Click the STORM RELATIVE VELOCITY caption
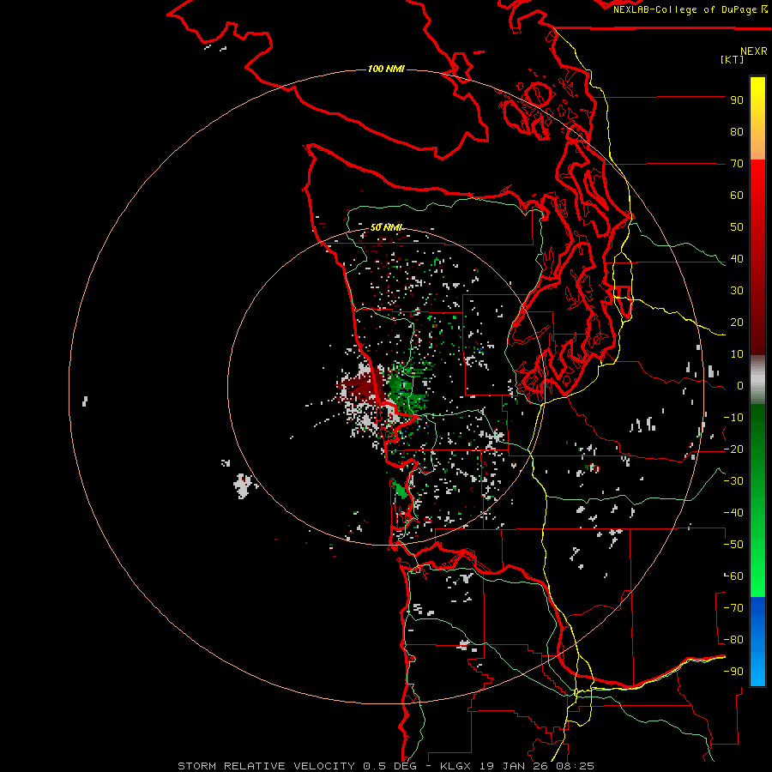The height and width of the screenshot is (772, 772). click(x=268, y=766)
